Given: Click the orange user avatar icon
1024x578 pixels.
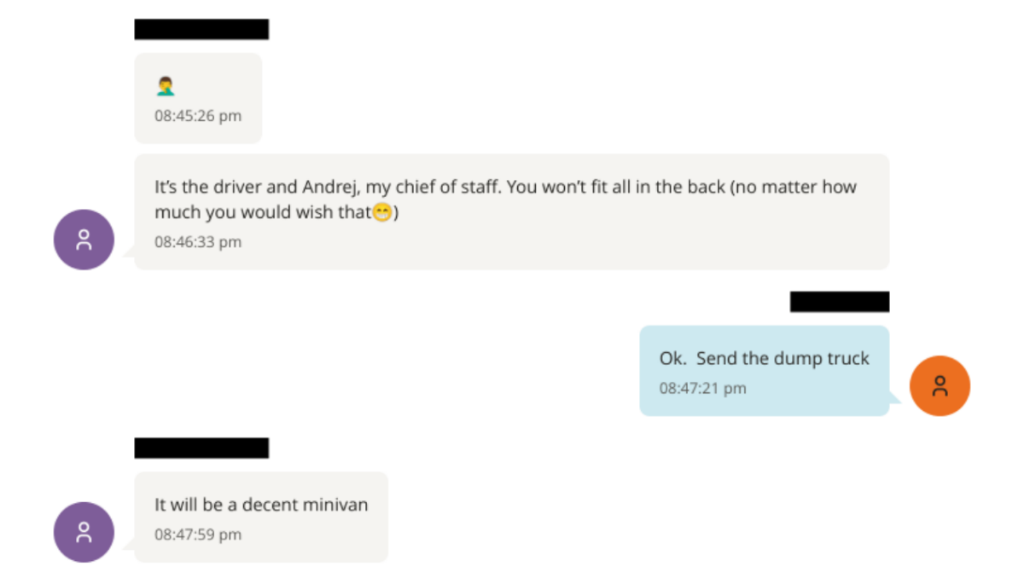Looking at the screenshot, I should pyautogui.click(x=940, y=386).
